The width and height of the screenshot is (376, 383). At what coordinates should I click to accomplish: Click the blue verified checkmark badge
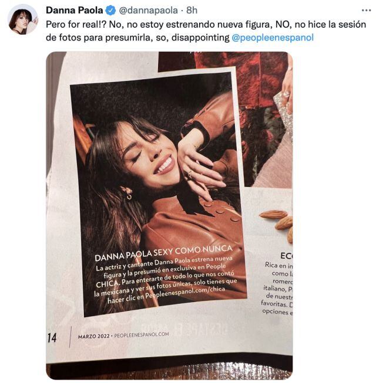(110, 11)
